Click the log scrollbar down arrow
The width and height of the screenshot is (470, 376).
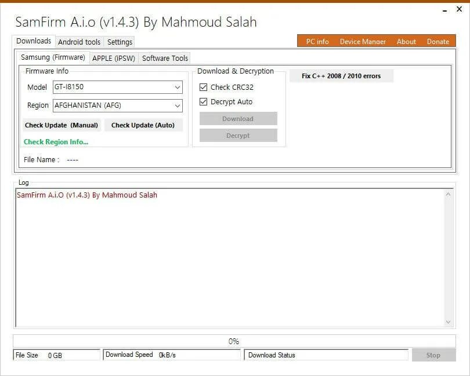(x=448, y=322)
